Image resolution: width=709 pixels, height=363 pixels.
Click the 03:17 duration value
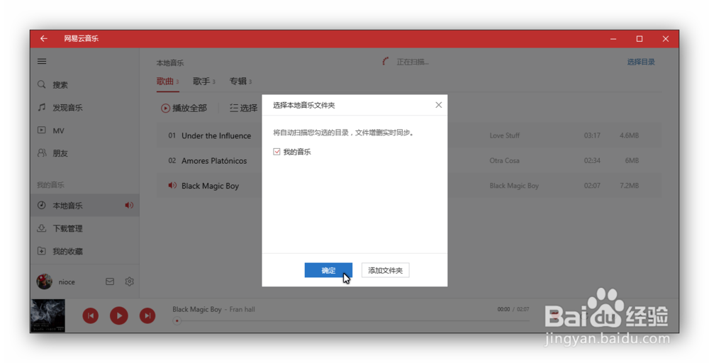click(x=592, y=135)
